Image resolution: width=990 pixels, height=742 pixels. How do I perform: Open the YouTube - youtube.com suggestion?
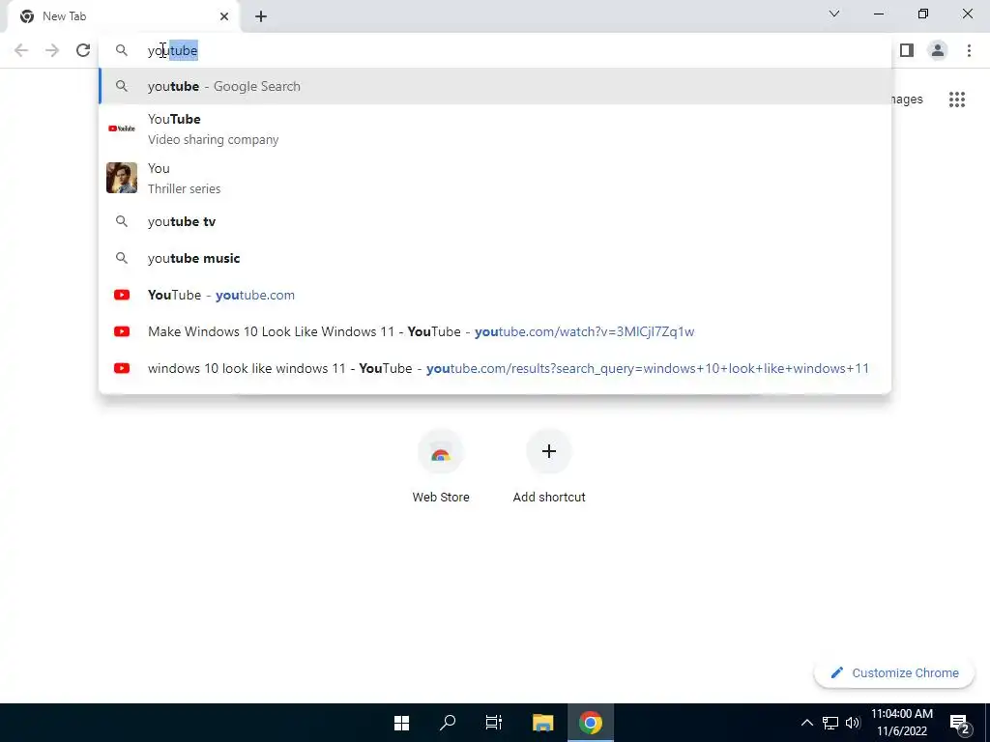(x=495, y=295)
